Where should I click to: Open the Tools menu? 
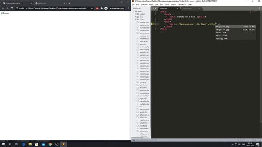(x=167, y=4)
